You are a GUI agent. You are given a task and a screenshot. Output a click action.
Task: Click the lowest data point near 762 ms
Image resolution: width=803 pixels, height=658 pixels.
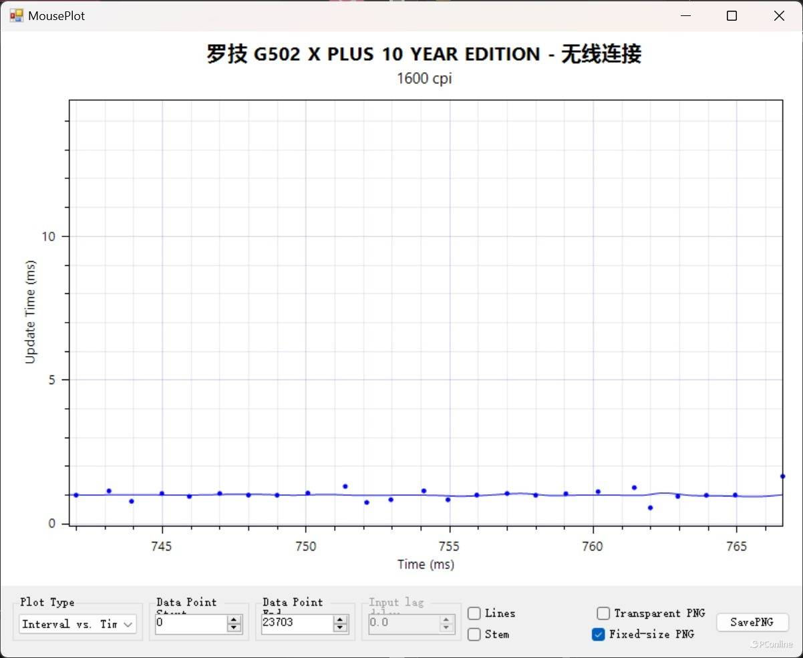tap(650, 508)
